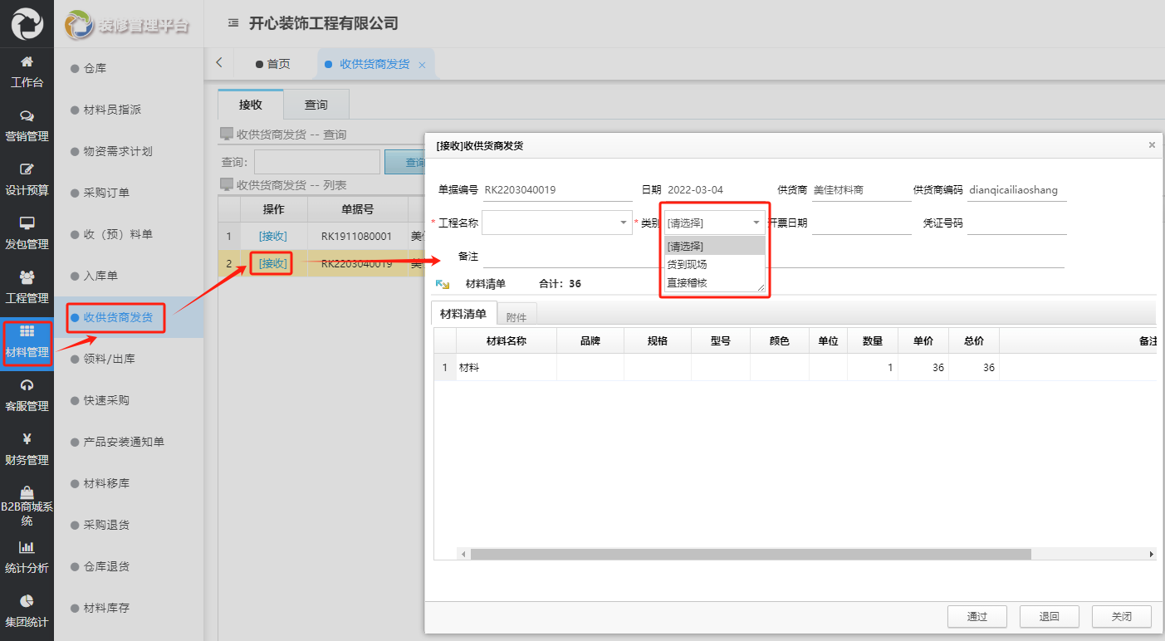Switch to the 查询 tab
The width and height of the screenshot is (1165, 641).
[x=316, y=105]
